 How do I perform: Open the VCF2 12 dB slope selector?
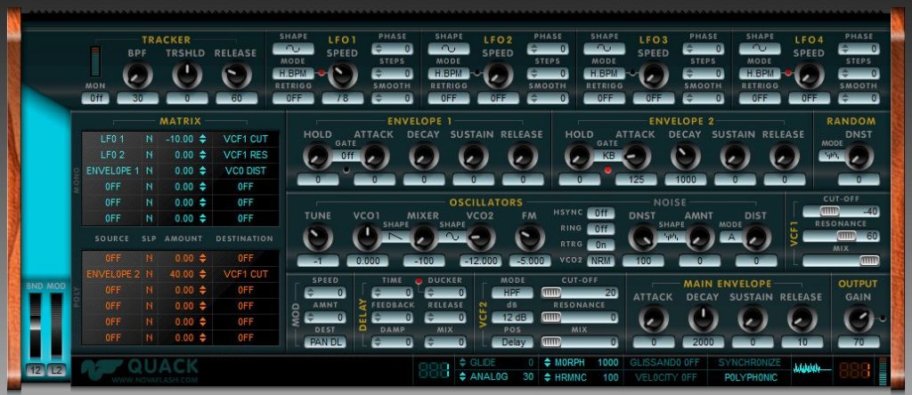512,318
